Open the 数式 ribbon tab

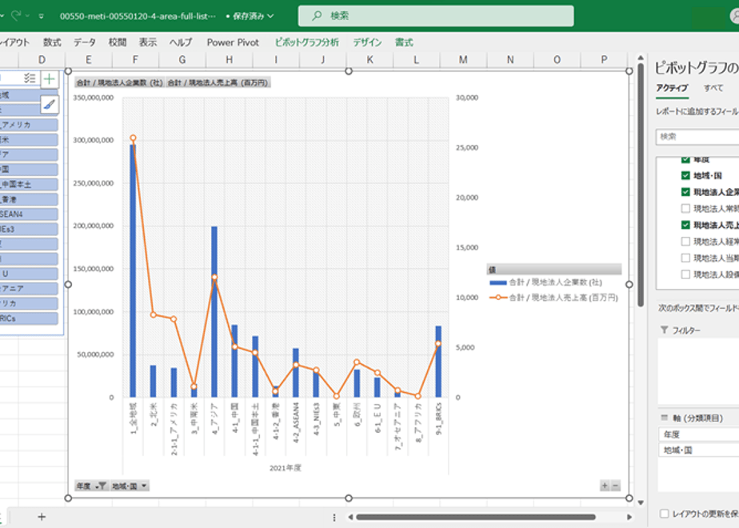pos(52,42)
